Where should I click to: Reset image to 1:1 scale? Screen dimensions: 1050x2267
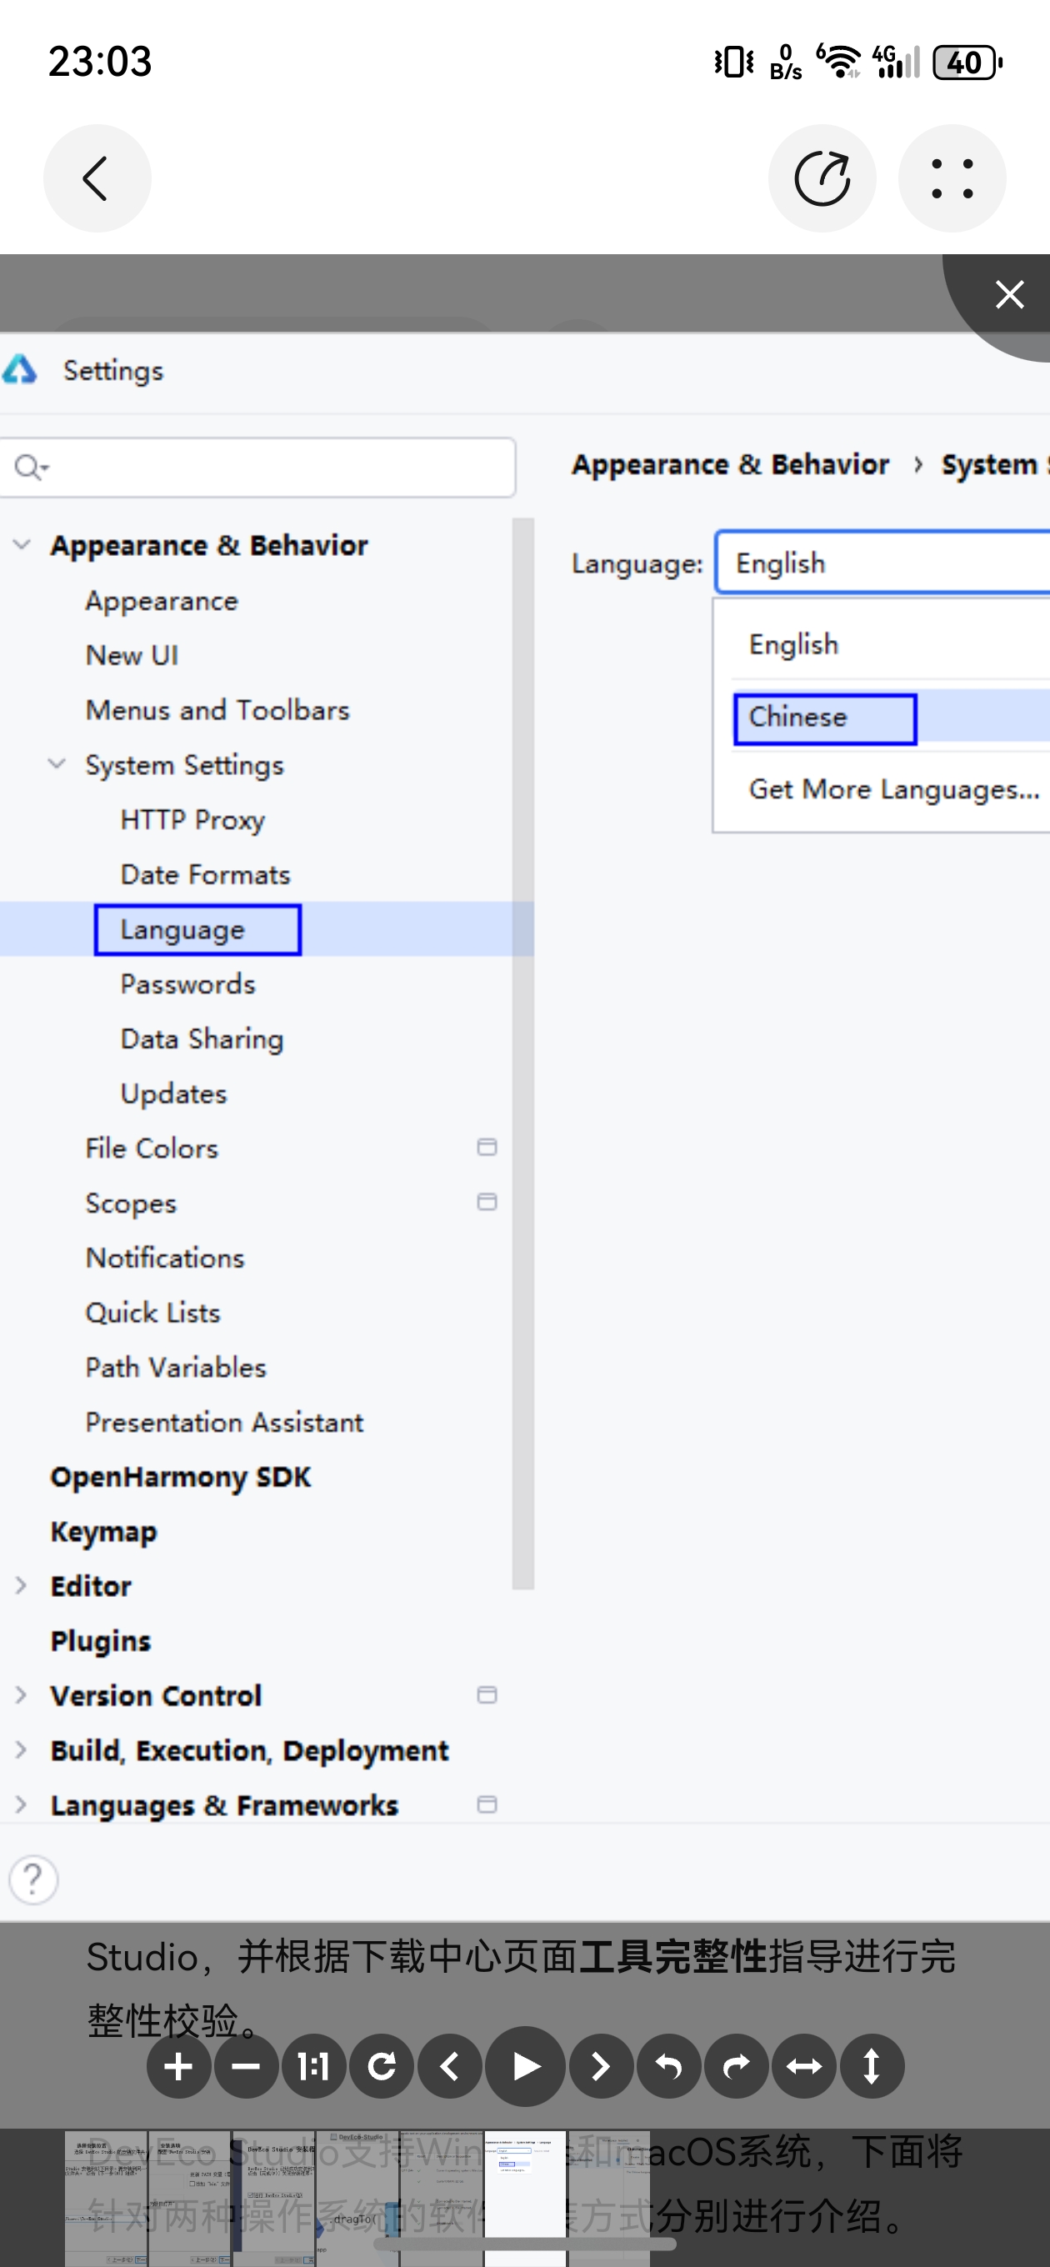point(314,2066)
